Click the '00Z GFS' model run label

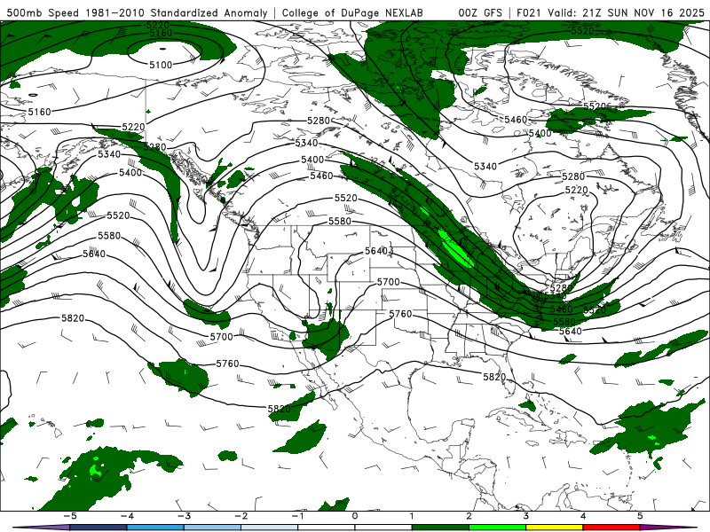[480, 12]
